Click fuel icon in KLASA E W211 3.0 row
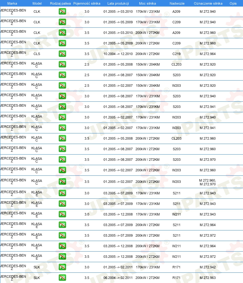Viewport: 243px width, 283px height. click(x=62, y=214)
